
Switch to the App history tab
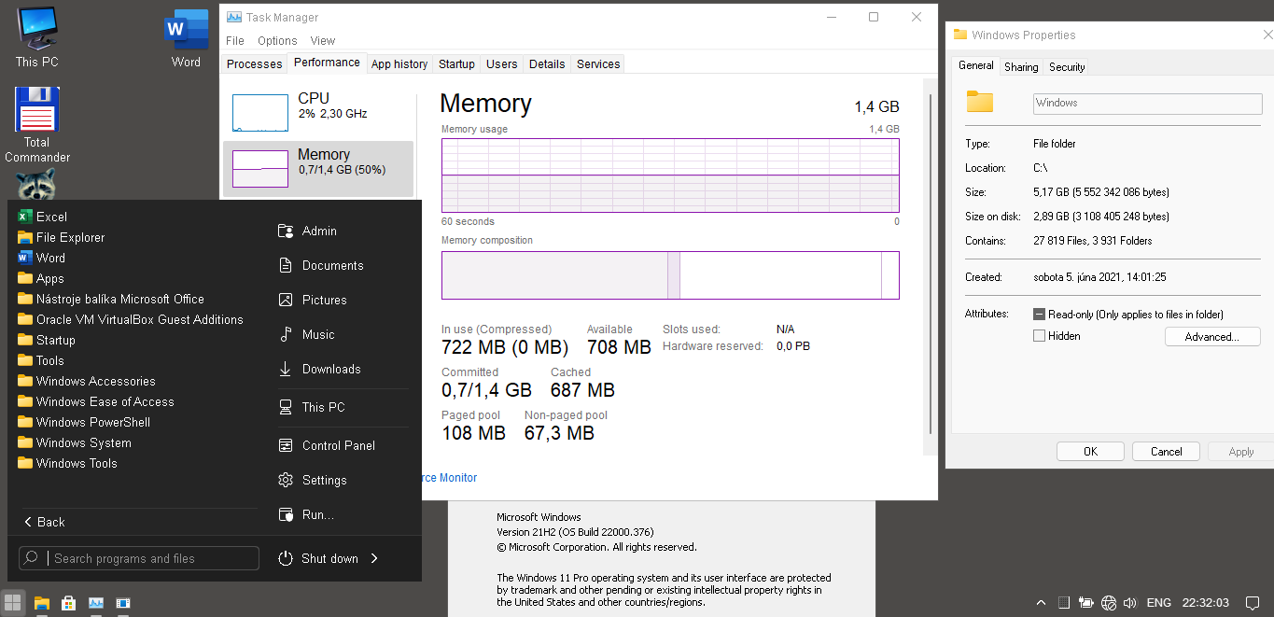[399, 64]
